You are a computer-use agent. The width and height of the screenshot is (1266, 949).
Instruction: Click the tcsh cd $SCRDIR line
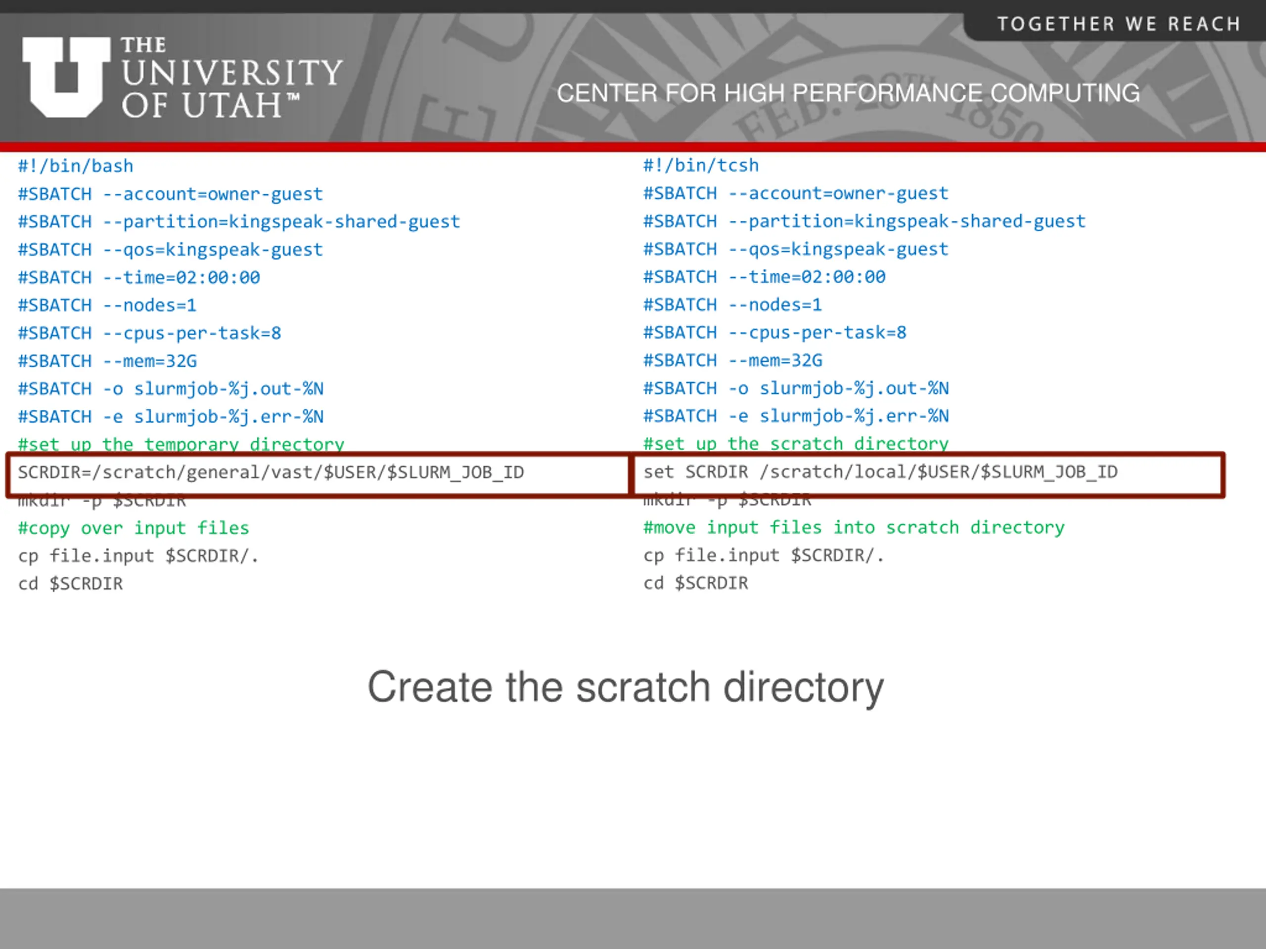click(x=695, y=583)
